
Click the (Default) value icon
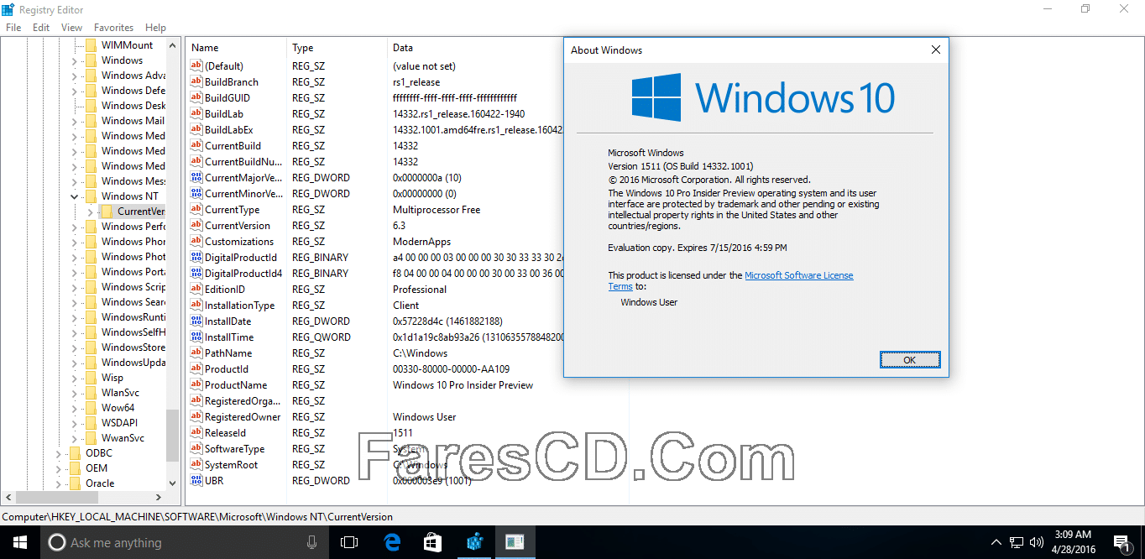click(196, 66)
